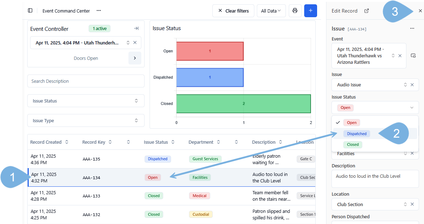Advance to next stage after Doors Open
Image resolution: width=424 pixels, height=224 pixels.
pyautogui.click(x=135, y=58)
